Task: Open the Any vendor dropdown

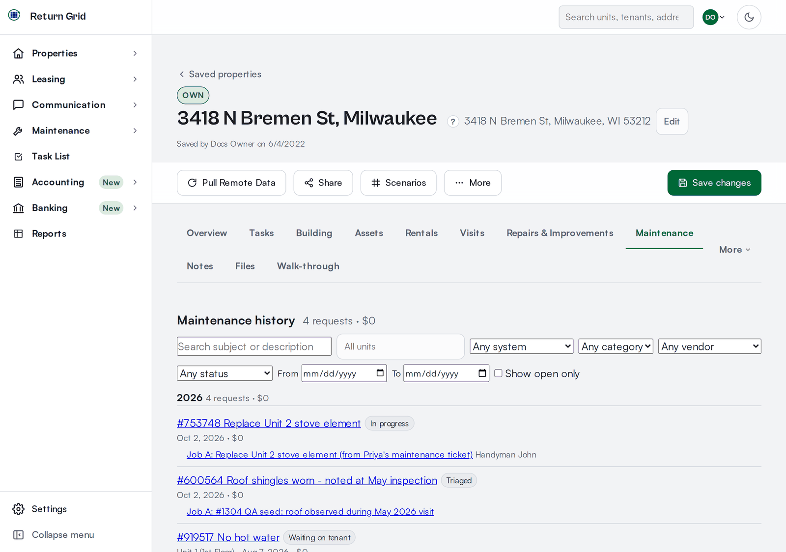Action: coord(710,346)
